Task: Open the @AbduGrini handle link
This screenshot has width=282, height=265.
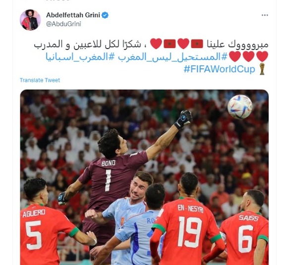Action: pos(63,24)
